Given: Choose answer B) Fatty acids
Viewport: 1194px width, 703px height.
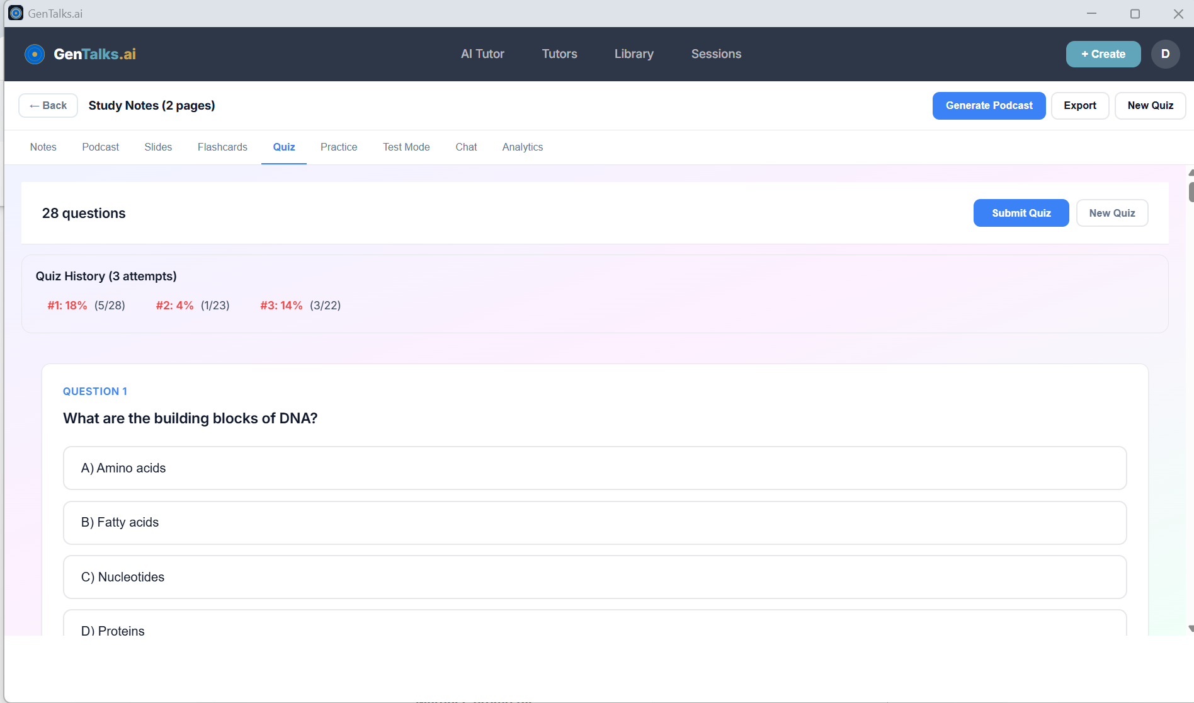Looking at the screenshot, I should pos(594,522).
